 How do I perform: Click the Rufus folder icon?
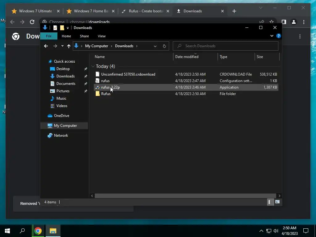[98, 94]
